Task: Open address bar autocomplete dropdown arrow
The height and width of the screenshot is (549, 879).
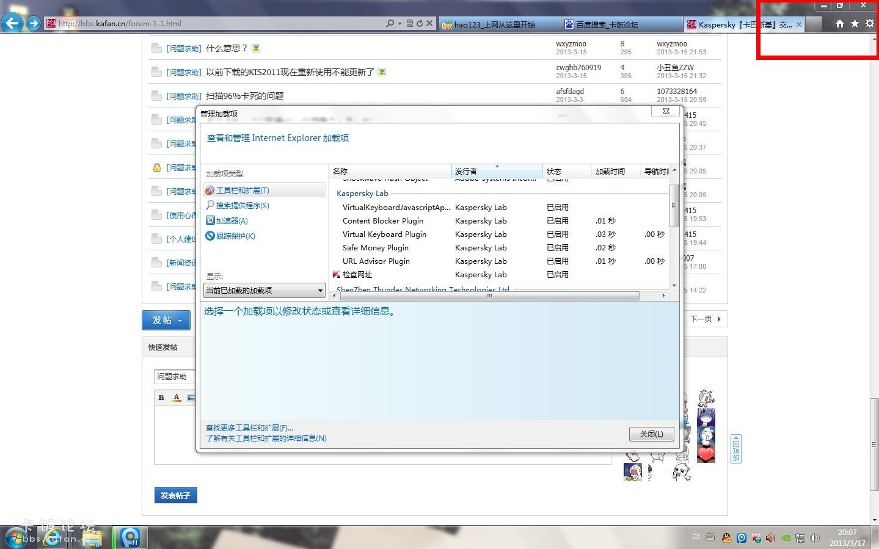Action: tap(399, 24)
